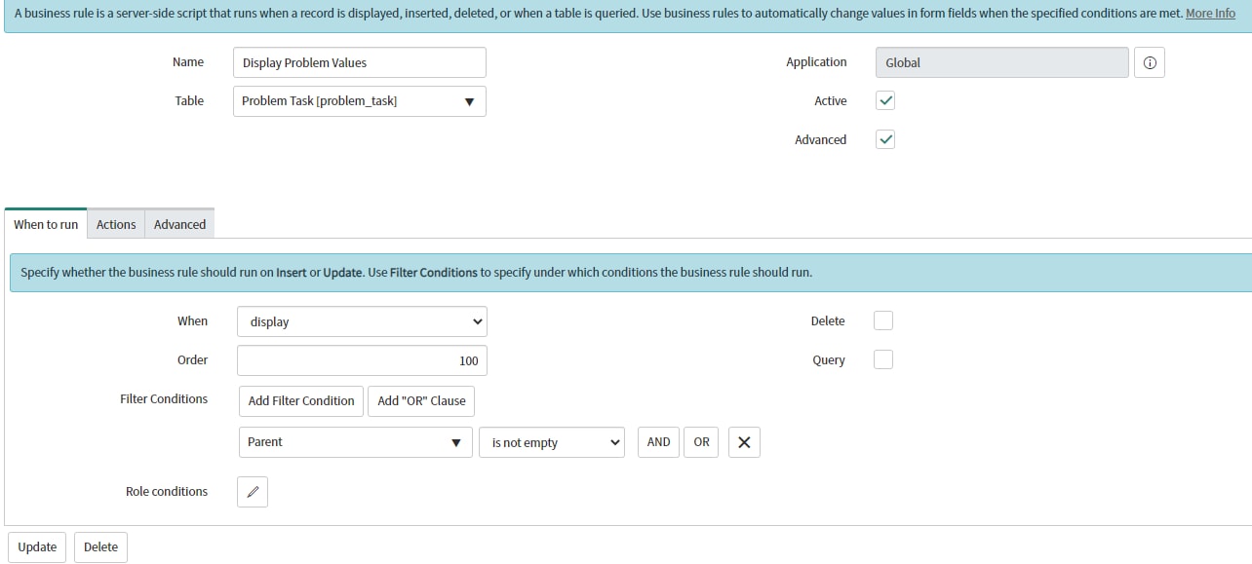Click the More Info link

tap(1209, 13)
